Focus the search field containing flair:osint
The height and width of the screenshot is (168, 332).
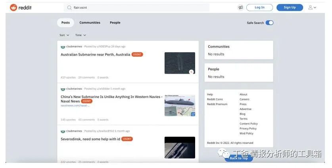tap(136, 8)
